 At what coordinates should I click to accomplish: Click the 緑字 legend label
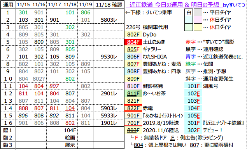pyautogui.click(x=191, y=64)
